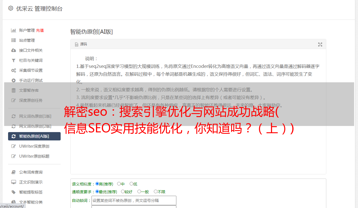The image size is (358, 208).
Task: Toggle fullscreen editor expand icon
Action: 320,44
